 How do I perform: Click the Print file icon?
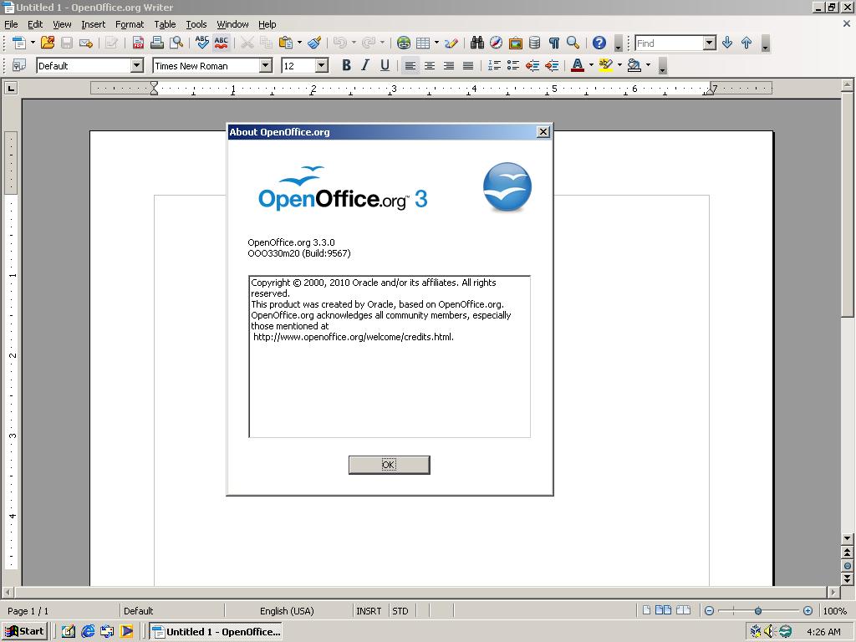coord(157,43)
